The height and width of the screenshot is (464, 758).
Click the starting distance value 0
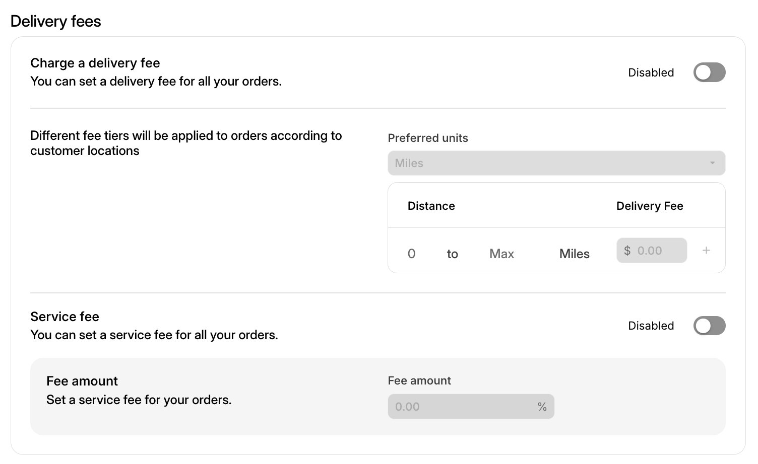411,254
